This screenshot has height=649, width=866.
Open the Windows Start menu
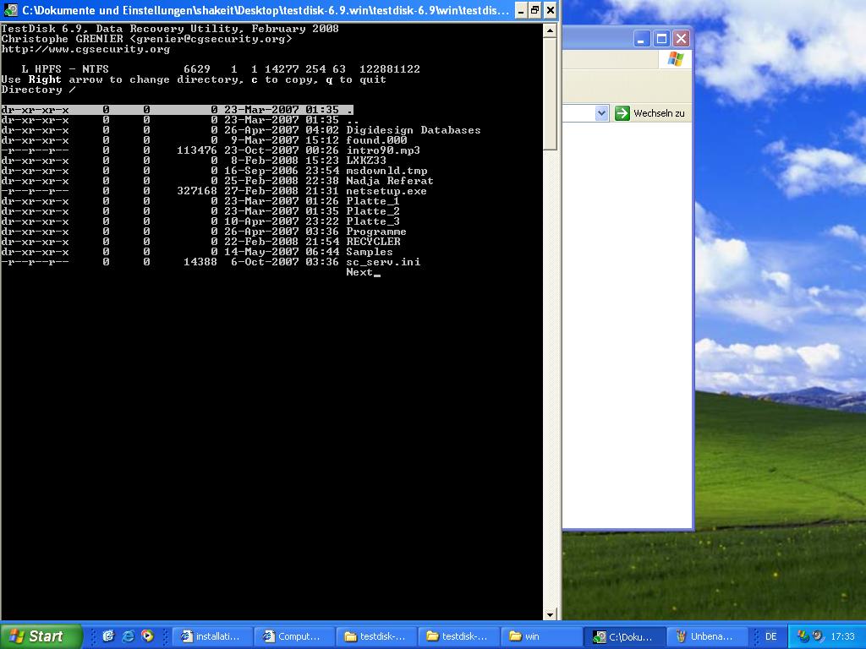(x=41, y=636)
